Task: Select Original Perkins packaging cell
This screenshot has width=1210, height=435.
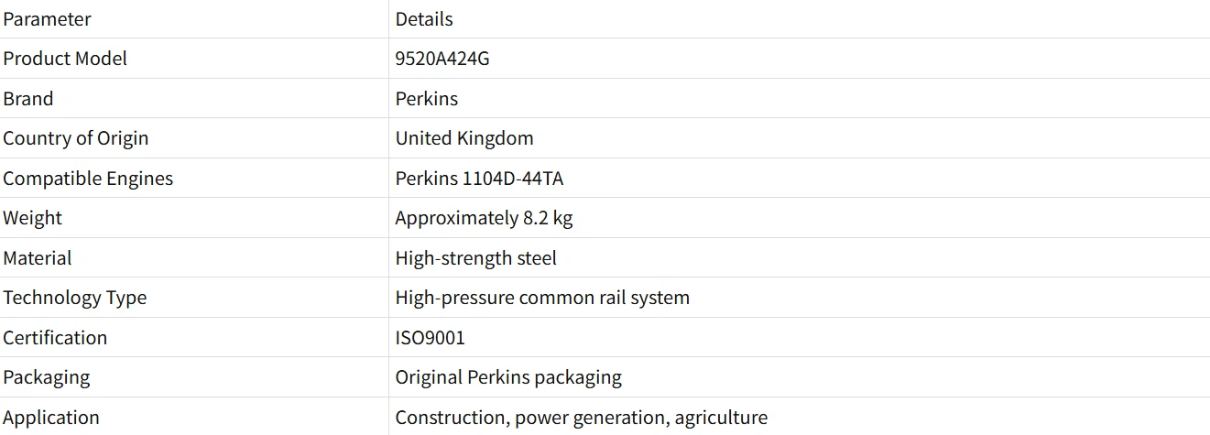Action: (x=508, y=377)
